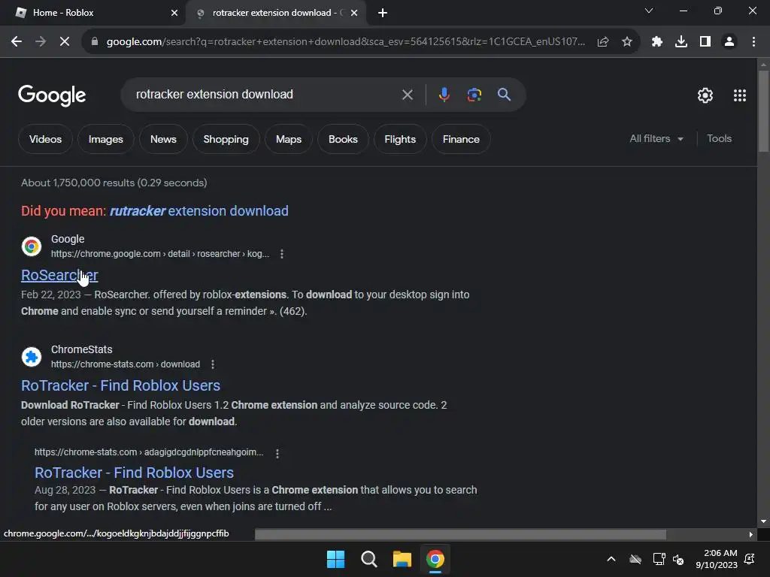Start voice search with the microphone

444,94
